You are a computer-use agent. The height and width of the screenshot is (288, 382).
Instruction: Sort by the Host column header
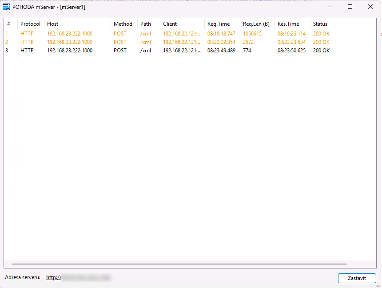point(52,24)
